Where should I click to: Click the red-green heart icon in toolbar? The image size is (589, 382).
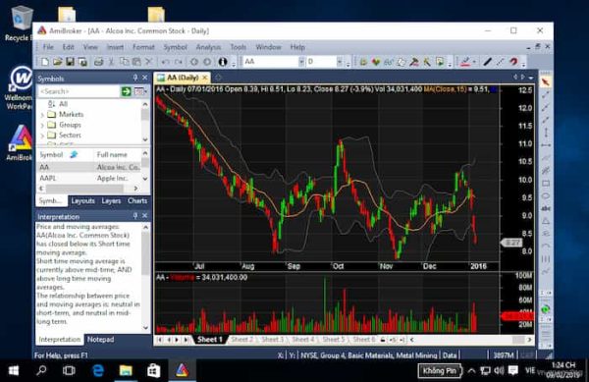point(375,62)
